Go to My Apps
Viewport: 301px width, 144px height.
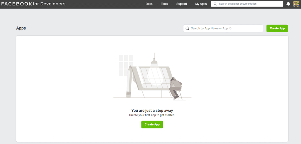click(x=201, y=4)
